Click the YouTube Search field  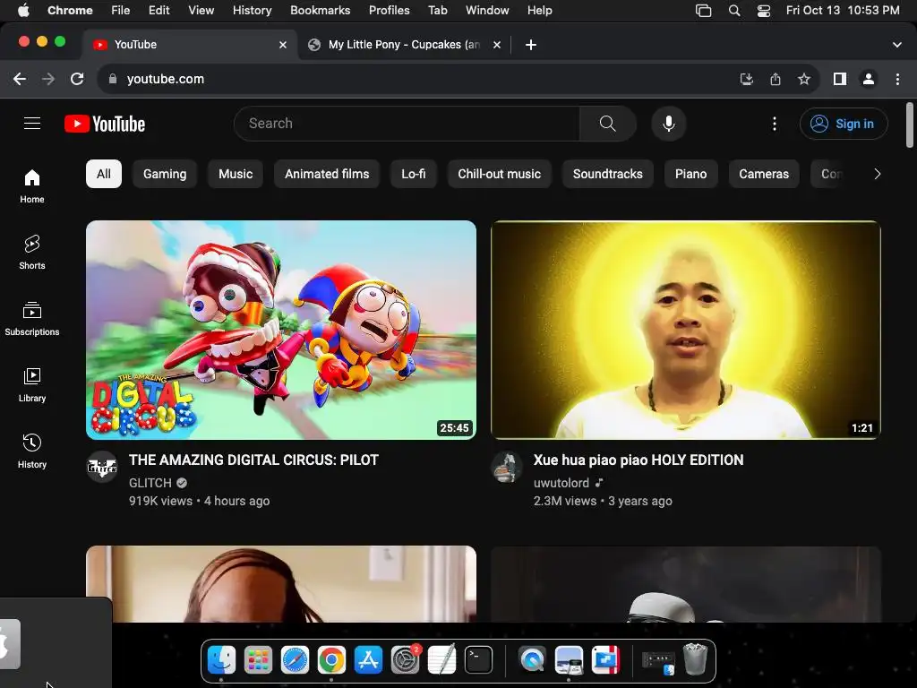pyautogui.click(x=407, y=124)
